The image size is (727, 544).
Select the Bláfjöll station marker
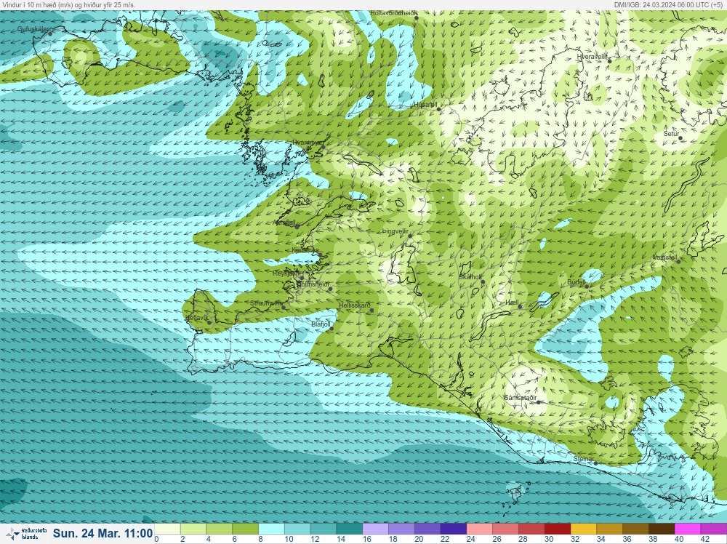pyautogui.click(x=331, y=328)
